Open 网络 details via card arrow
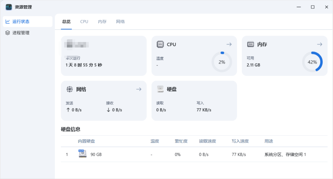Screen dimensions: 333x179 139,89
